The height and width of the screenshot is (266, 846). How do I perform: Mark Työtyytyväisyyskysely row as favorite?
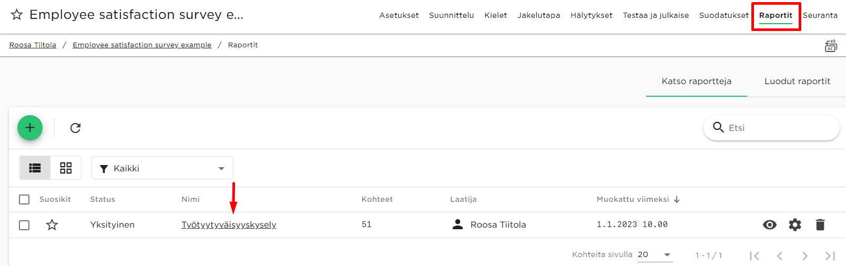click(52, 225)
